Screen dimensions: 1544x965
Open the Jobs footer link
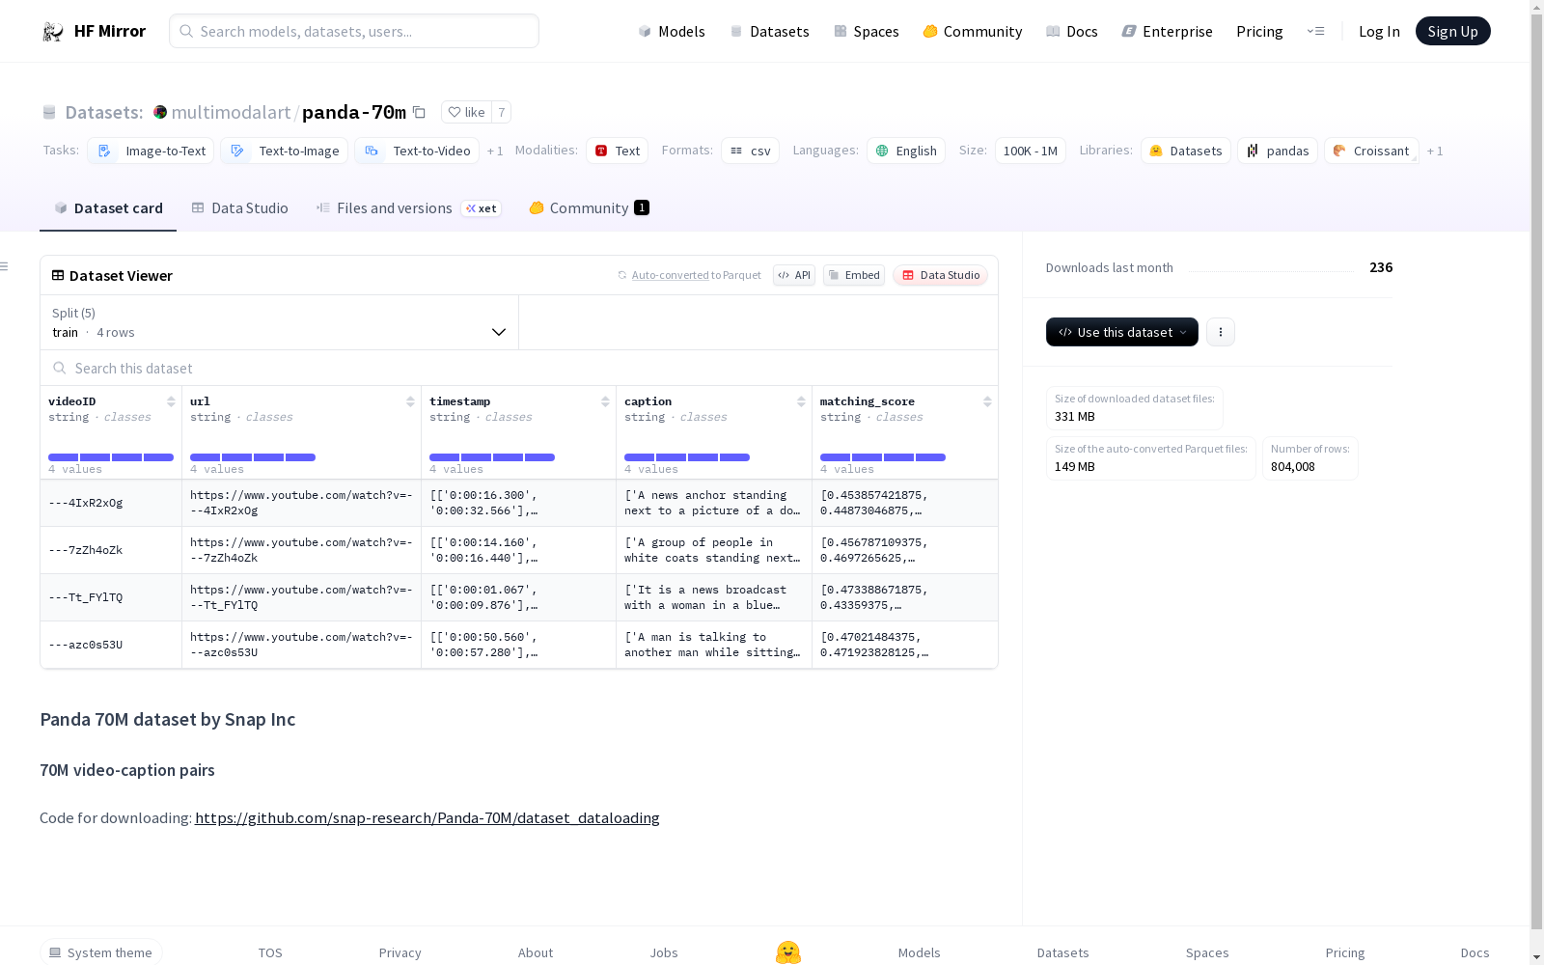pyautogui.click(x=664, y=952)
